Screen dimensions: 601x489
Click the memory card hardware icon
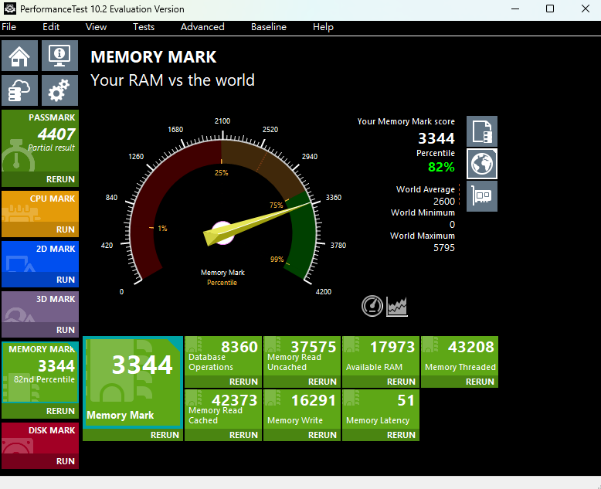[x=482, y=196]
